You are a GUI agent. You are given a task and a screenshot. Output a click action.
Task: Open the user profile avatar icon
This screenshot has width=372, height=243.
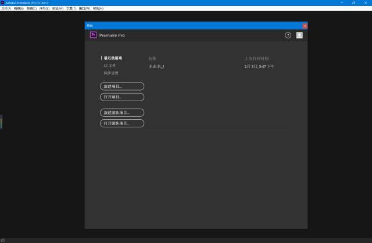coord(299,35)
